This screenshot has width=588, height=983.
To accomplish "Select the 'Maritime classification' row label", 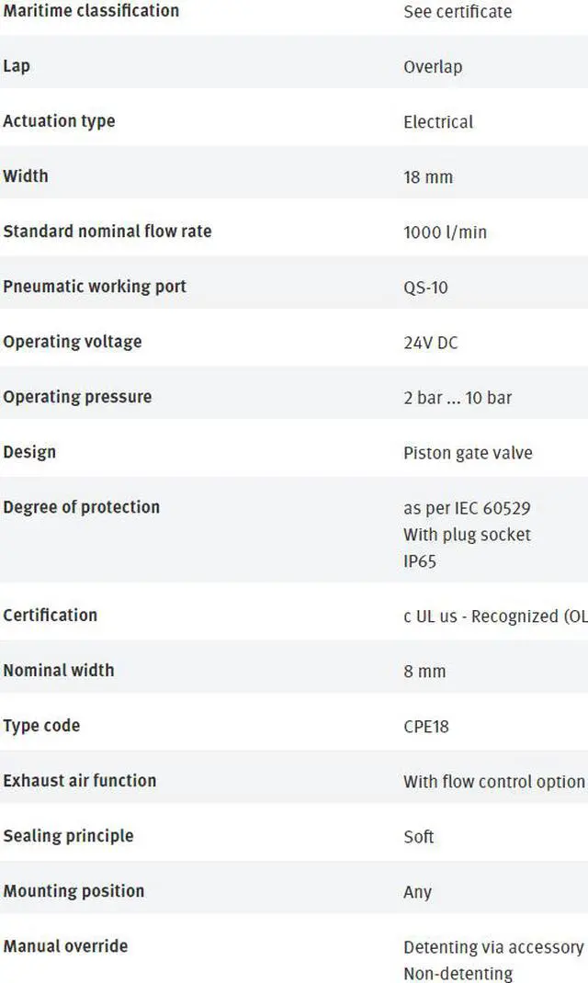I will coord(91,10).
